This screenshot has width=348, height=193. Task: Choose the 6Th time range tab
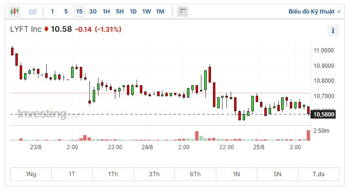(x=195, y=174)
